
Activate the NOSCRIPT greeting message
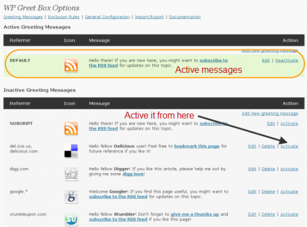click(x=289, y=123)
